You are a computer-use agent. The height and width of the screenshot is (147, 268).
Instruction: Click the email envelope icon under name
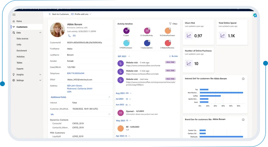coord(74,36)
